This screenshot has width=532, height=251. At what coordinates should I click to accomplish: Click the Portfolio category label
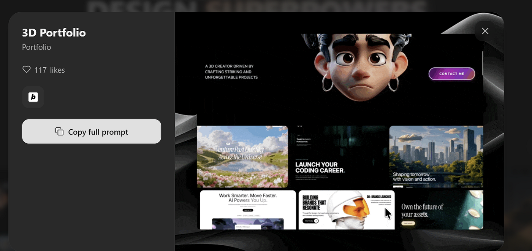tap(36, 47)
